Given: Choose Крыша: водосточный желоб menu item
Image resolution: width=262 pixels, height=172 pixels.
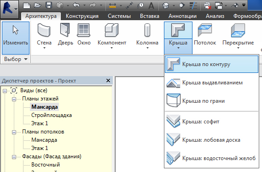Looking at the screenshot, I should 211,158.
